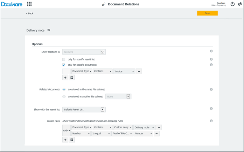Viewport: 244px width, 152px height.
Task: Open the Is equal operator dropdown
Action: [x=101, y=134]
